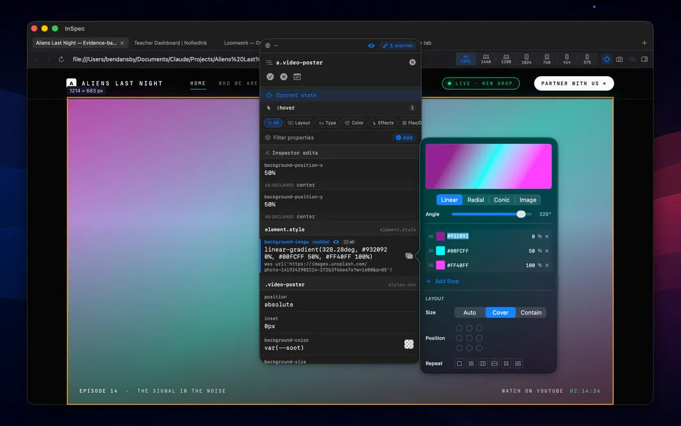Click the #00FCFF cyan color swatch

440,251
